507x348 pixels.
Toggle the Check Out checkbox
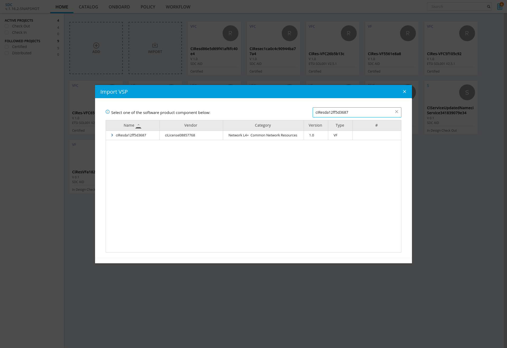[7, 26]
